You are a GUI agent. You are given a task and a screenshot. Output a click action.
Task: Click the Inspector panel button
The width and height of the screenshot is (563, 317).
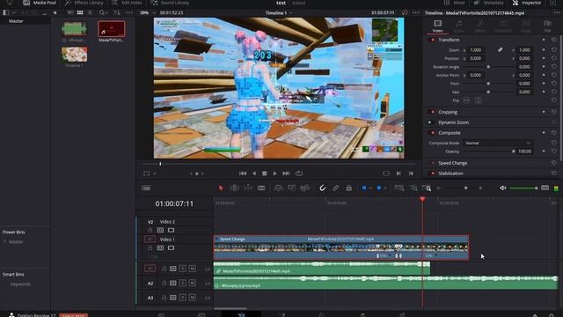pyautogui.click(x=527, y=3)
